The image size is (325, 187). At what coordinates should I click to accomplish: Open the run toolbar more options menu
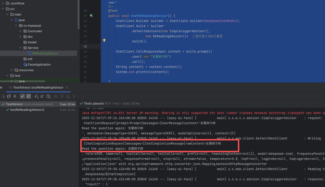pos(74,96)
